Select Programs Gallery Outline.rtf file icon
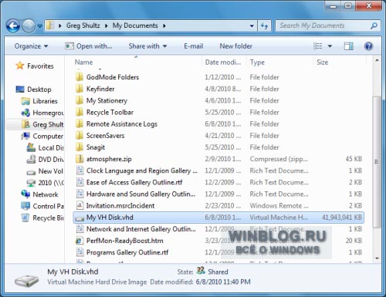Viewport: 386px width, 297px height. 80,252
